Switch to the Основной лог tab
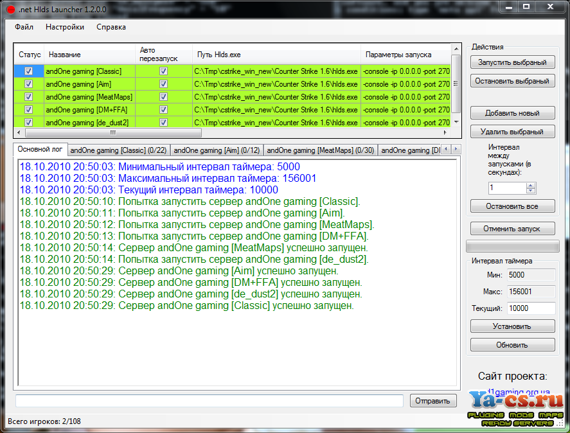The height and width of the screenshot is (433, 570). pos(40,149)
